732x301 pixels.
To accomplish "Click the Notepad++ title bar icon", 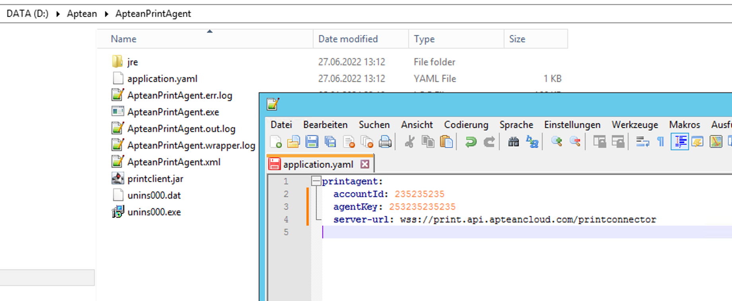I will pos(273,104).
